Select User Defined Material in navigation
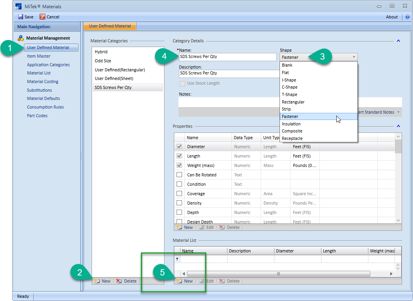This screenshot has height=301, width=413. click(51, 47)
